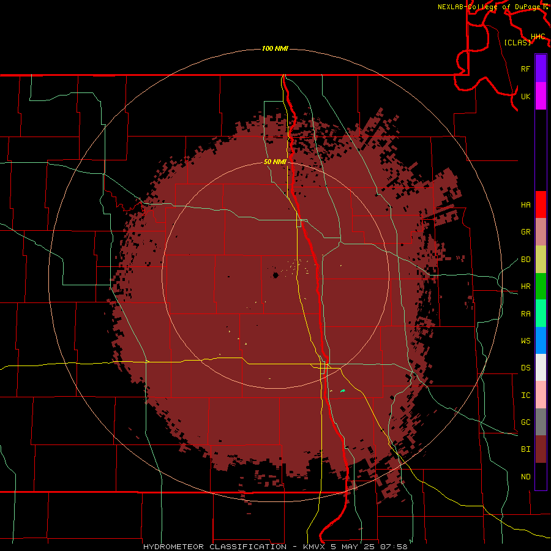Click the [CLAS] label

click(517, 42)
